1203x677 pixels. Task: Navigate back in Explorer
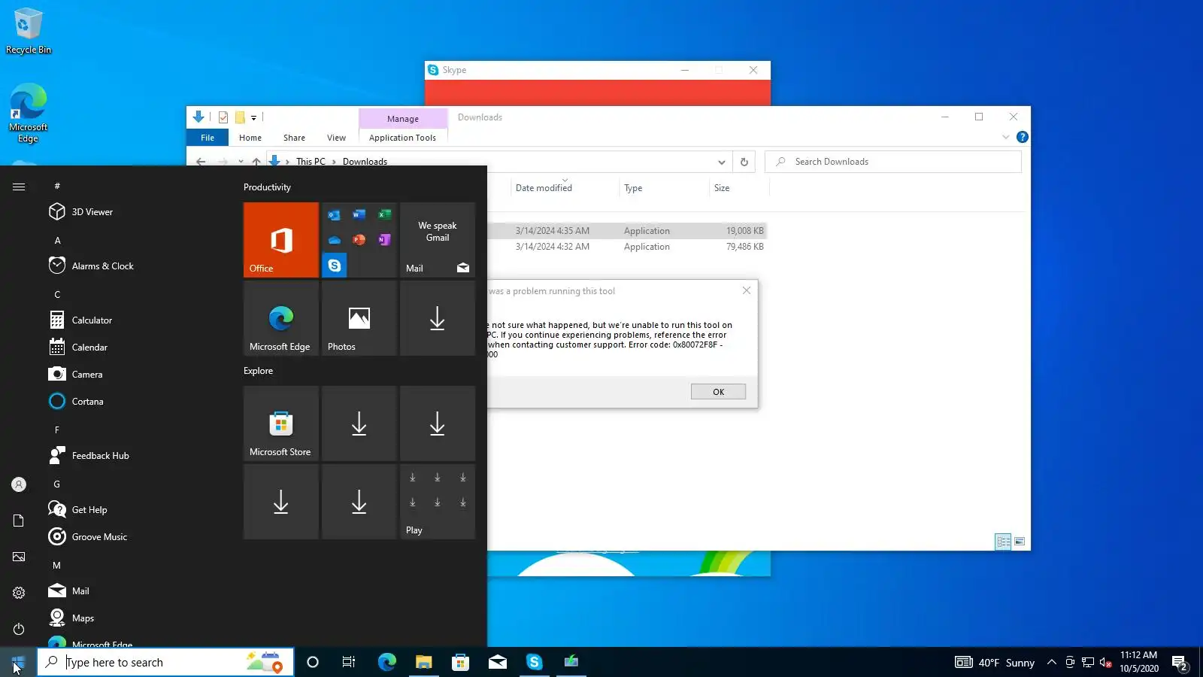[201, 162]
